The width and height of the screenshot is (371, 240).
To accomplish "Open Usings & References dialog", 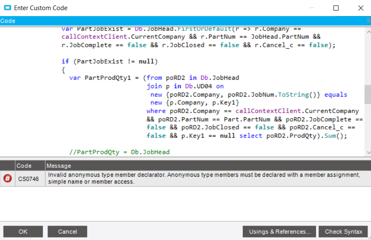I will (279, 232).
